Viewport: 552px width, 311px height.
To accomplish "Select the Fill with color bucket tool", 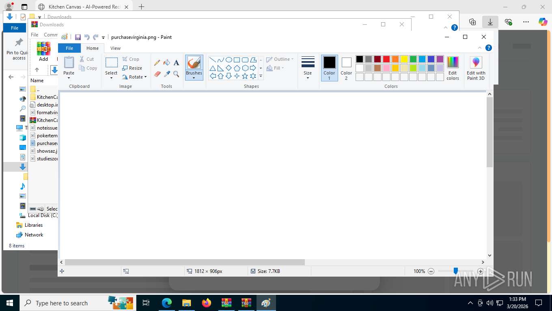I will tap(167, 62).
